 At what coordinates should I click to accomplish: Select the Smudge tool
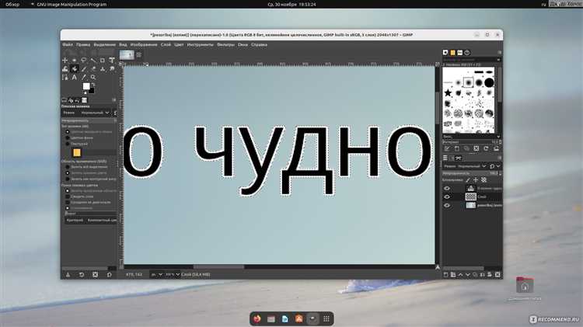point(111,69)
